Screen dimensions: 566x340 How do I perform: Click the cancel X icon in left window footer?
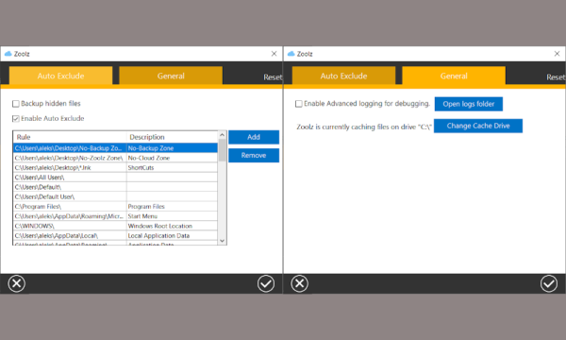pyautogui.click(x=17, y=283)
